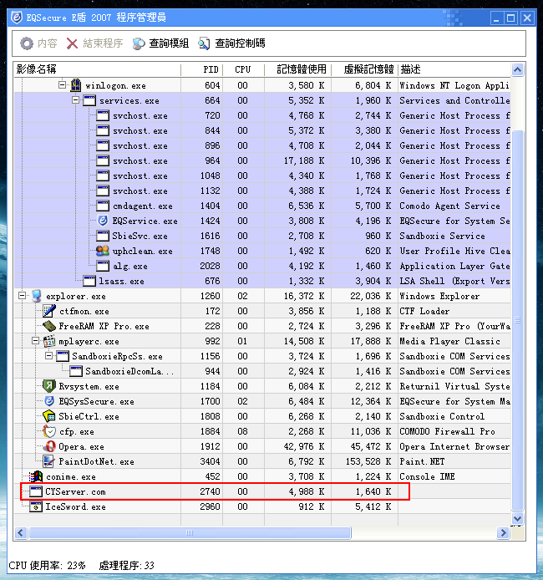Select the svchost.exe row with PID 720
This screenshot has height=580, width=543.
[262, 115]
